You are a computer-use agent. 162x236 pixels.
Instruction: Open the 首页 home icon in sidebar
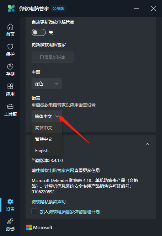[x=10, y=27]
